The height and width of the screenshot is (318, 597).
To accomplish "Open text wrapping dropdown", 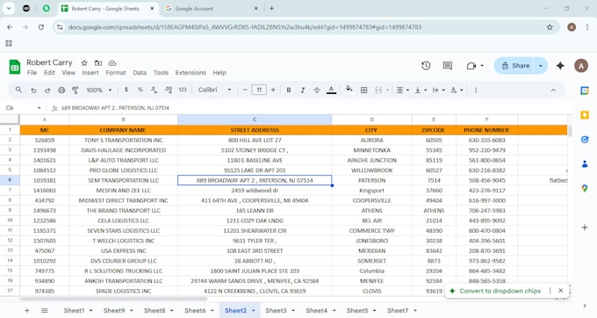I will pos(438,90).
